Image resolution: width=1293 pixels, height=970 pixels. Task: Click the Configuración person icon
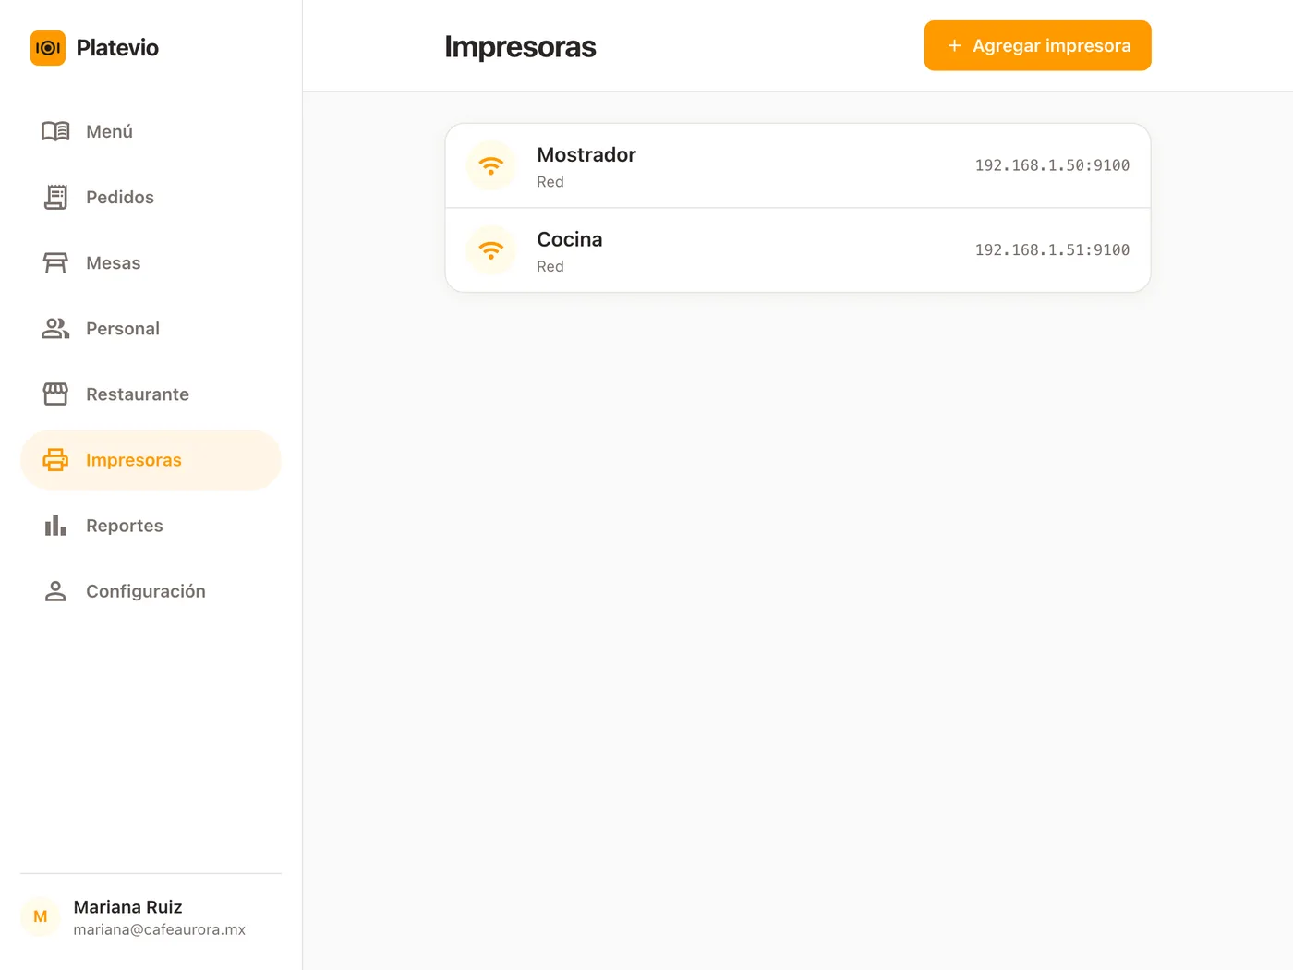[55, 591]
